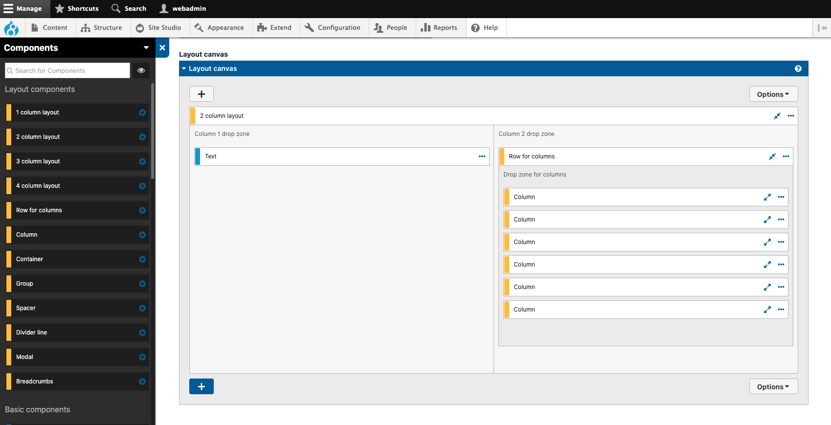Open more options for the first Column
Viewport: 831px width, 425px height.
(781, 197)
